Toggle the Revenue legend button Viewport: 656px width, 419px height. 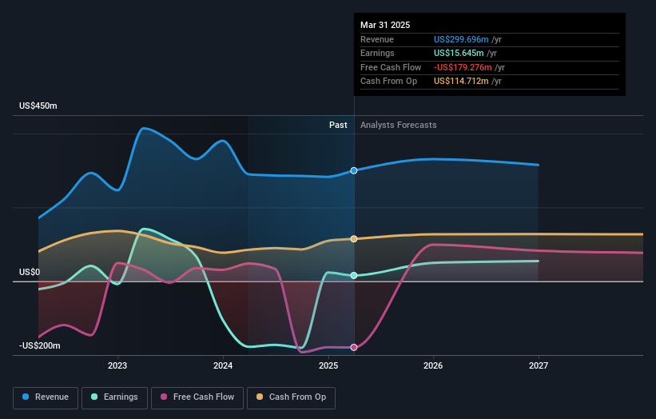pos(46,397)
